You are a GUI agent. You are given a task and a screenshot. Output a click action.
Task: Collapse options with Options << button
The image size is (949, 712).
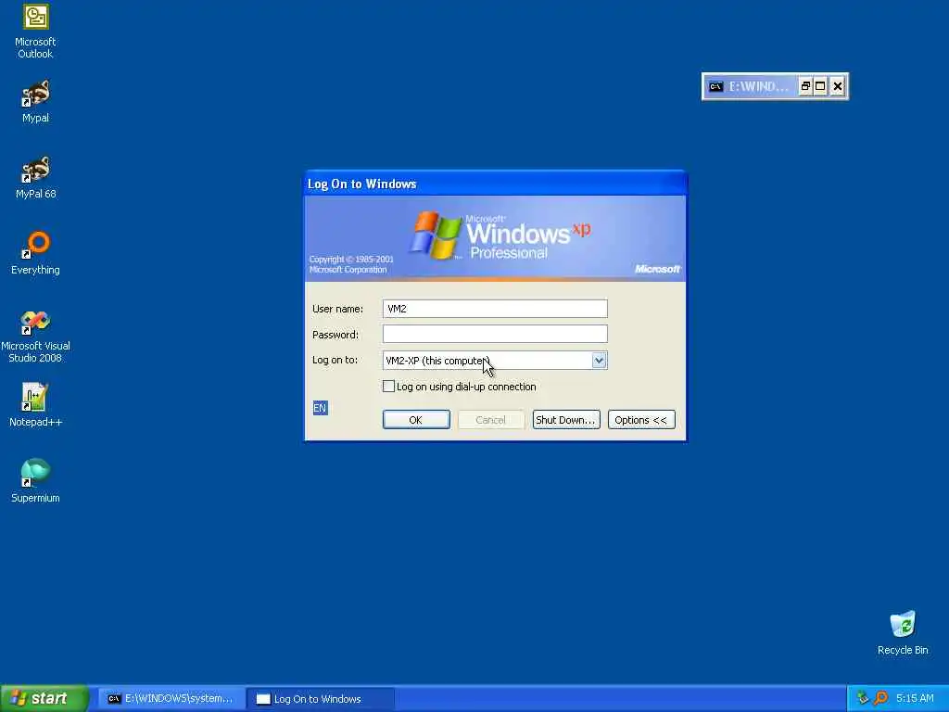pos(641,420)
